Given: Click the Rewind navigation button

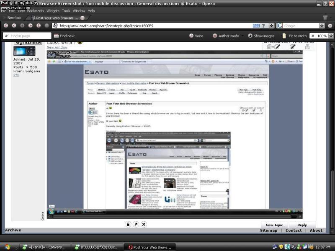Looking at the screenshot, I should [6, 26].
